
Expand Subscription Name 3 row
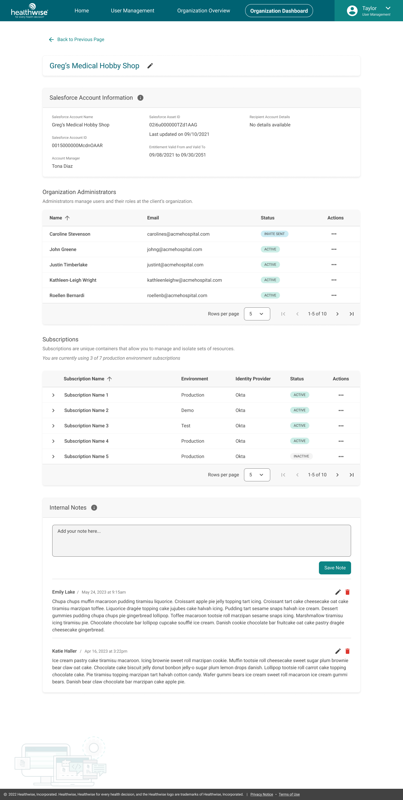click(53, 426)
